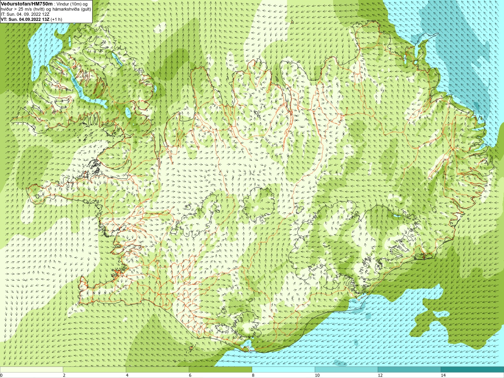This screenshot has width=504, height=378.
Task: Click the "Veðurstofan/HM750m" title text
Action: [x=27, y=4]
